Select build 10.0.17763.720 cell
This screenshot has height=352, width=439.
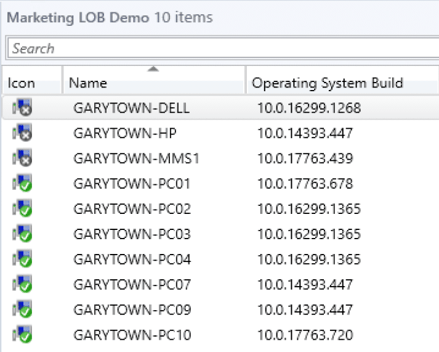pos(305,335)
